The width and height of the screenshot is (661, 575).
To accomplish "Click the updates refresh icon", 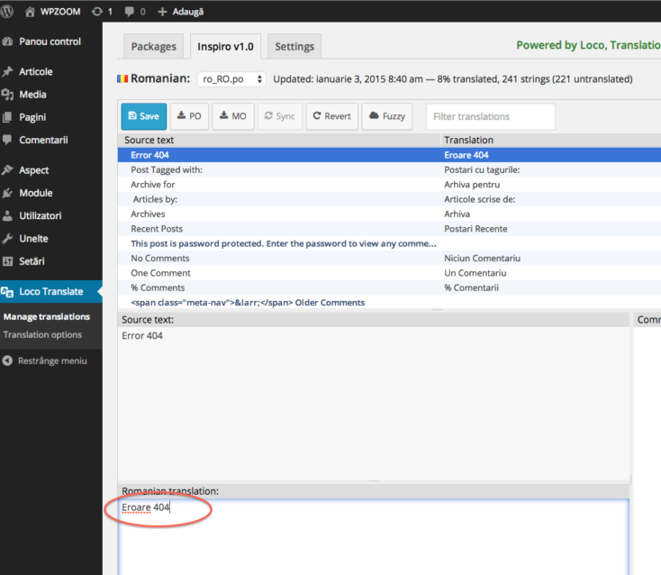I will [x=97, y=12].
